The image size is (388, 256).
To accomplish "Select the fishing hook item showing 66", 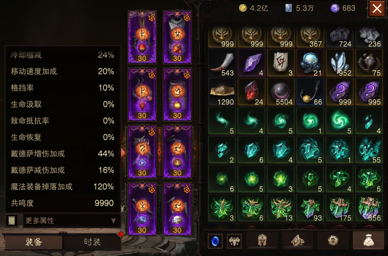I will pos(311,92).
